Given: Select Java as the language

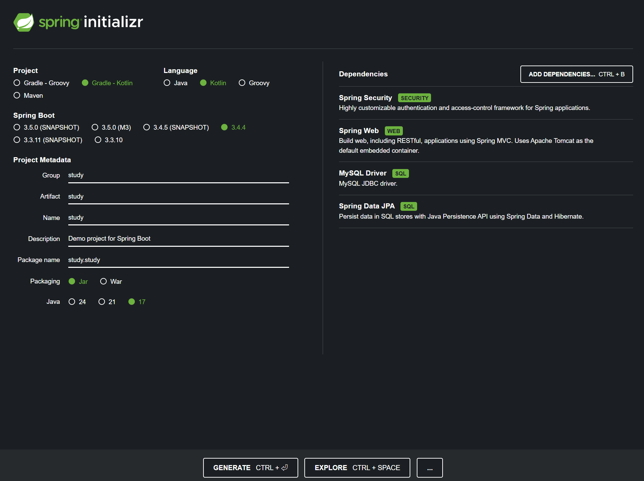Looking at the screenshot, I should [x=176, y=83].
